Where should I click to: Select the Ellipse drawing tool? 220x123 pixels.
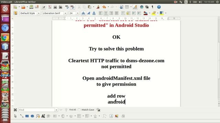32,116
